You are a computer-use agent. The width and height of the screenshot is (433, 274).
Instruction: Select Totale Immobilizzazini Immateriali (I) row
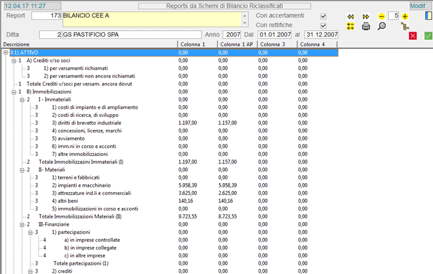tap(81, 162)
